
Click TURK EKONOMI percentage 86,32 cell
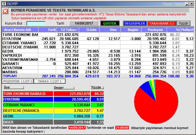coord(175,34)
